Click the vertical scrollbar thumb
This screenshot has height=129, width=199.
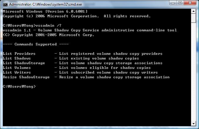pyautogui.click(x=193, y=18)
